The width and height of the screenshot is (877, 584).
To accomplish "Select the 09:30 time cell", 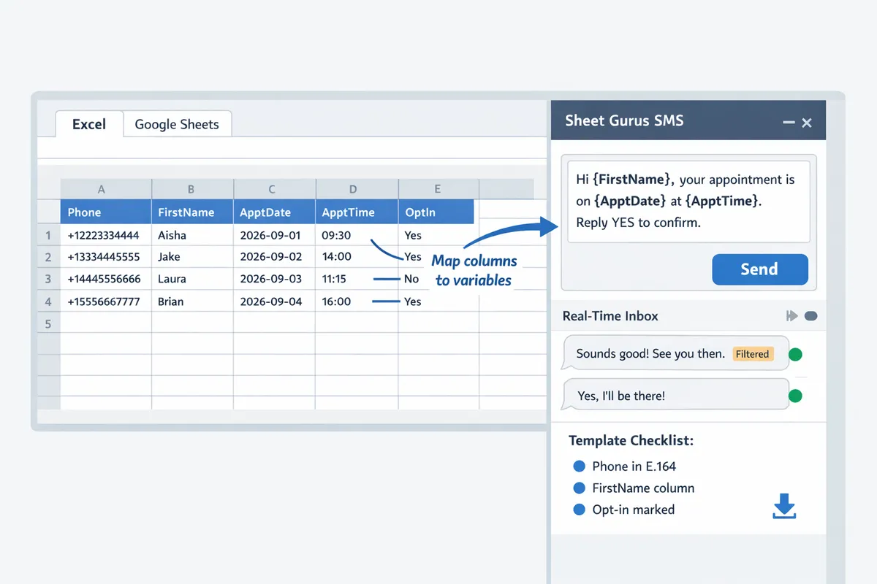I will coord(356,235).
